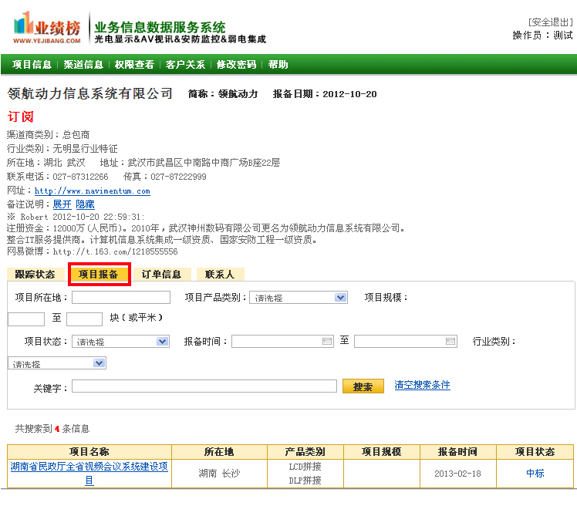This screenshot has height=516, width=577.
Task: Open 湖南省民政厅全省视频会议系统建设项目 link
Action: 89,474
